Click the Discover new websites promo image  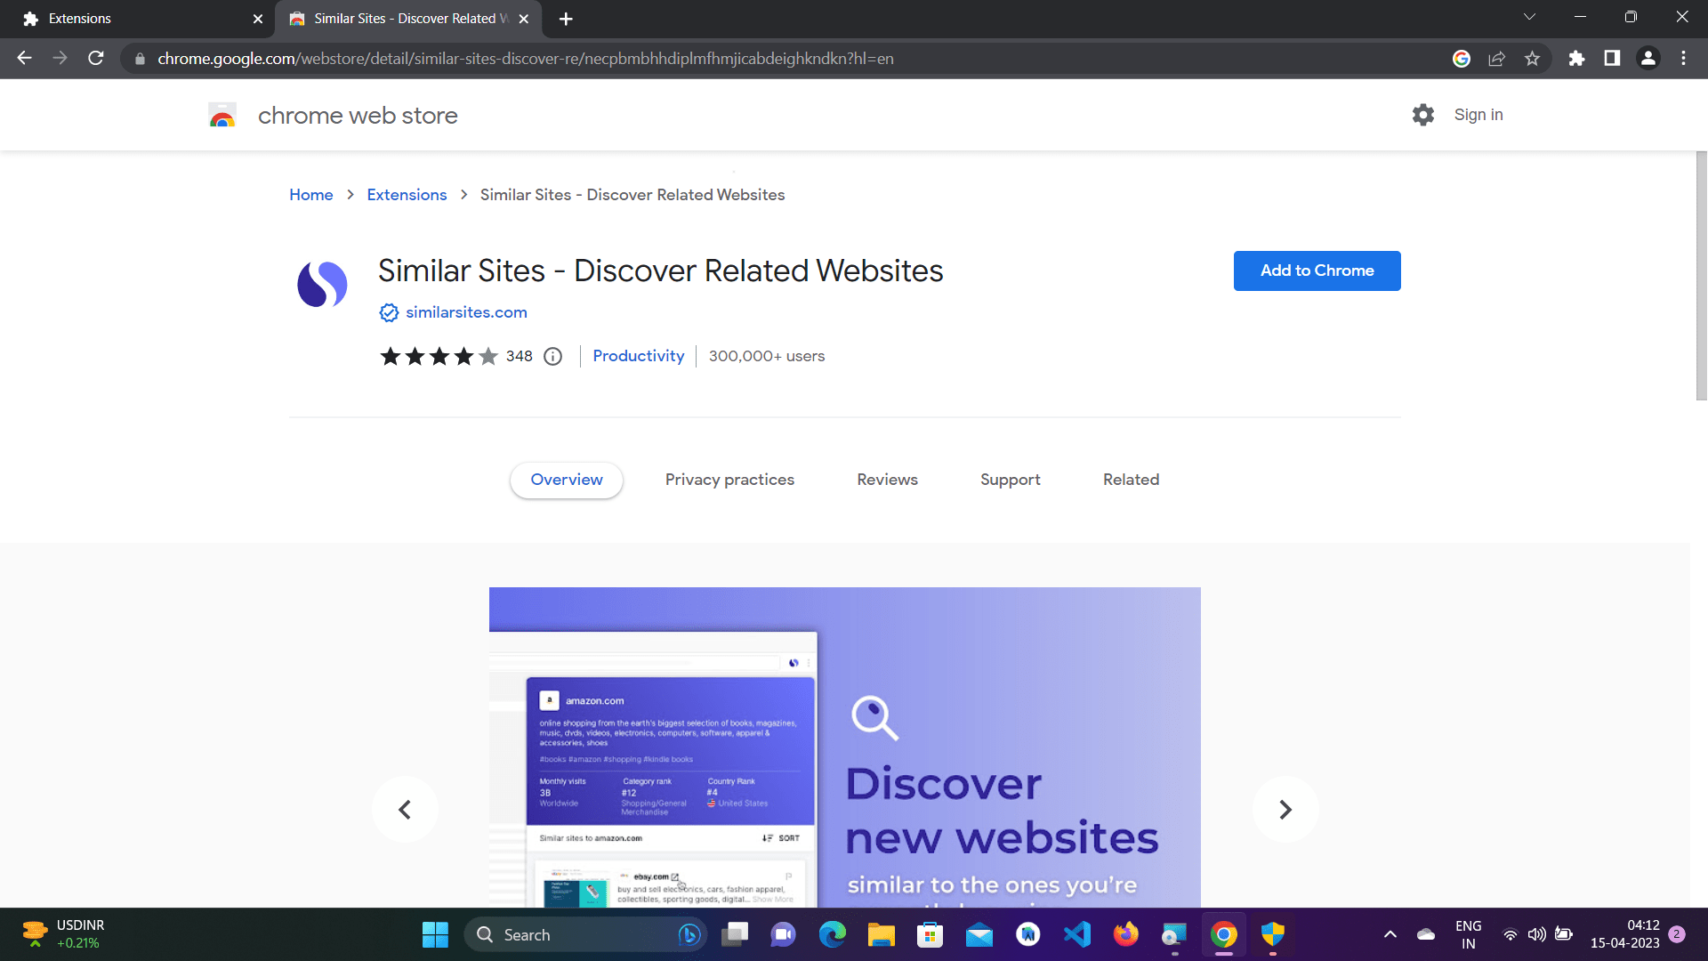point(845,747)
